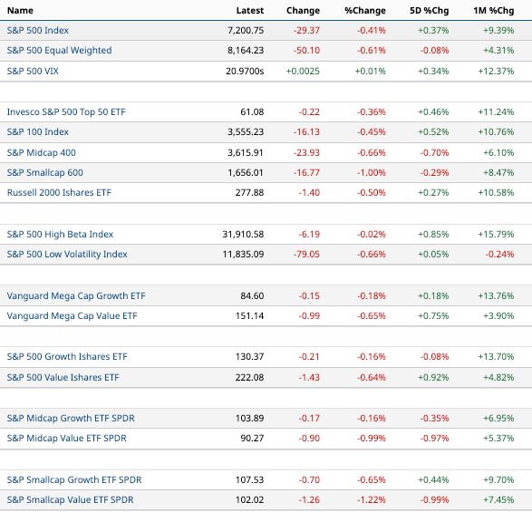
Task: Select the latest value 222.08
Action: (x=249, y=377)
